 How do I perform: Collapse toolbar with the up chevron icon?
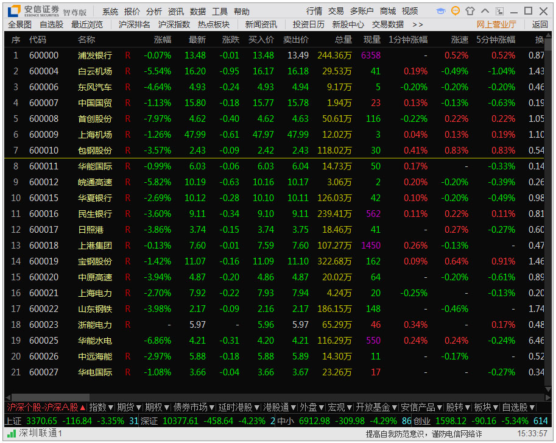point(485,11)
